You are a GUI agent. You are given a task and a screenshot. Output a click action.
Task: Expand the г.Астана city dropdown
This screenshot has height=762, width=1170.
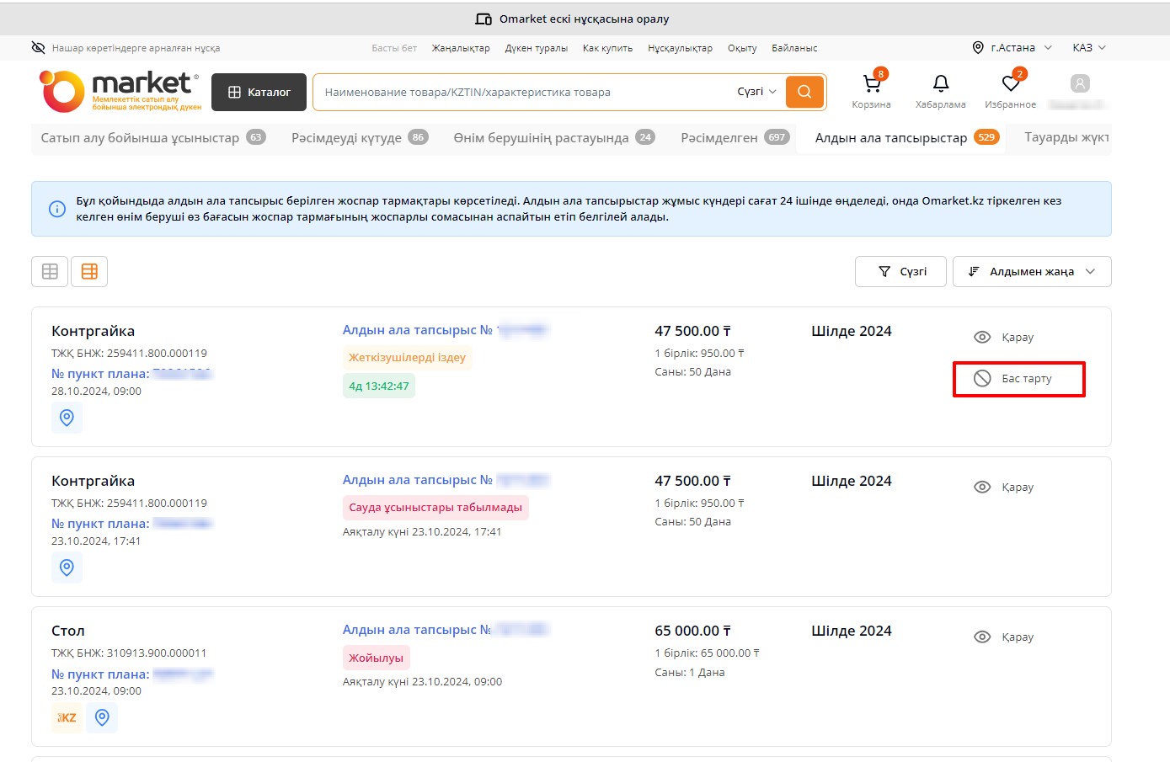[x=1012, y=48]
